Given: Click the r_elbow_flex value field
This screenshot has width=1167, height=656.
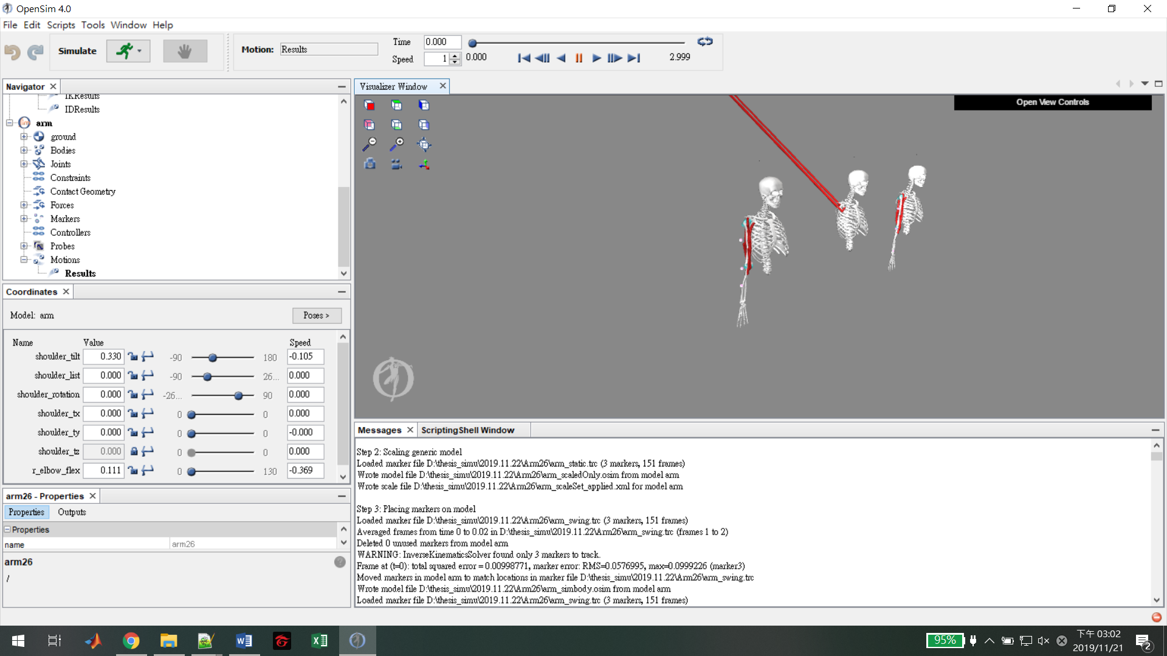Looking at the screenshot, I should 103,470.
